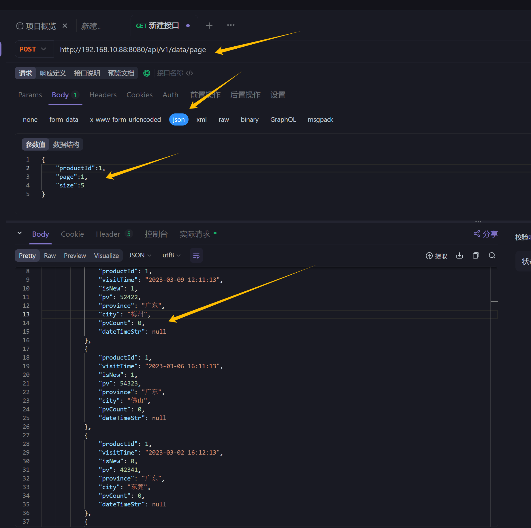Click the "productId":1 line in request editor
Screen dimensions: 531x528
click(80, 168)
